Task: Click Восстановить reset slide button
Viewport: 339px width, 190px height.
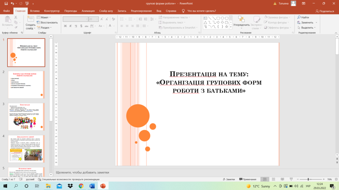Action: (x=47, y=22)
